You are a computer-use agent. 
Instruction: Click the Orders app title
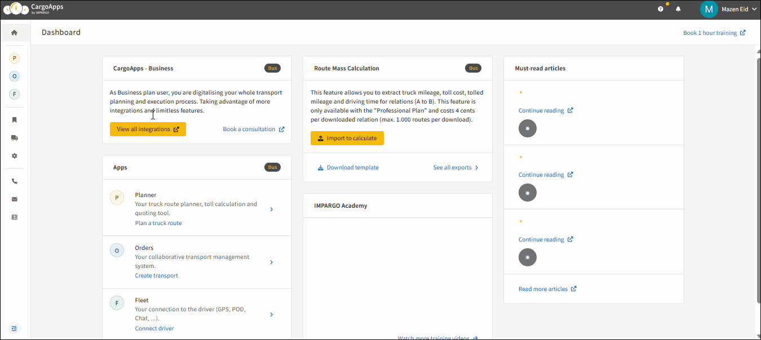[x=144, y=248]
